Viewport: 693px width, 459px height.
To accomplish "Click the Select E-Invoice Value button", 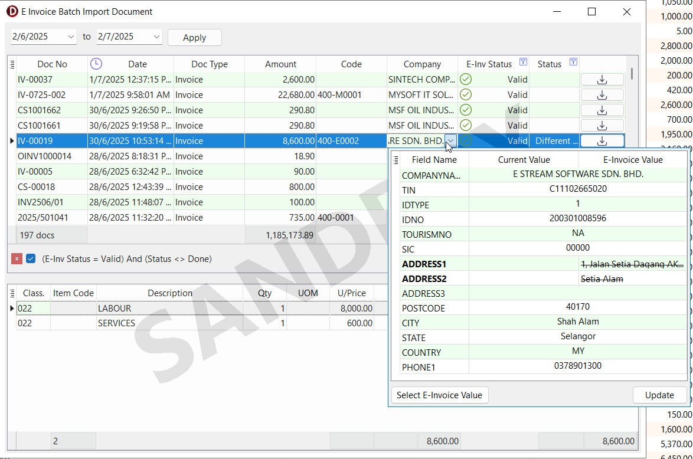I will [x=439, y=395].
